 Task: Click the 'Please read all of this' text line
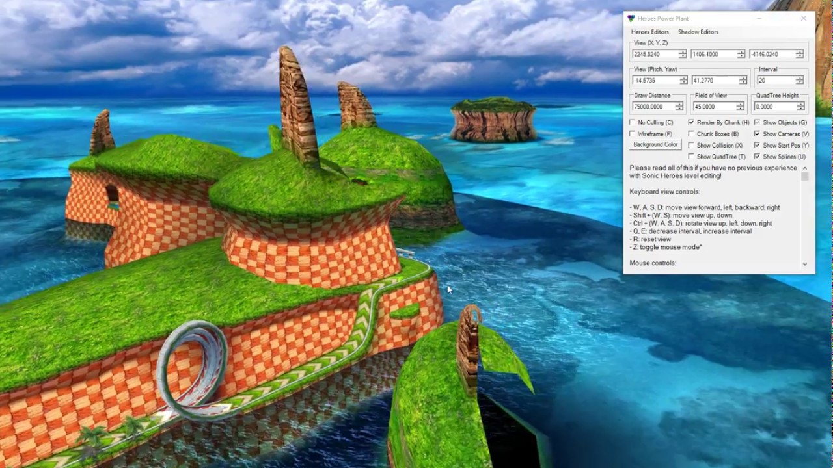pos(713,168)
